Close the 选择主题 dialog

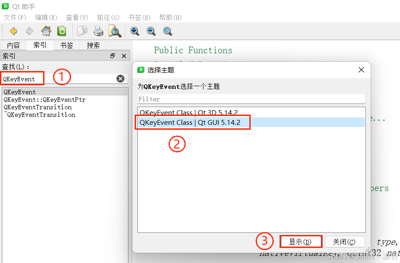pos(361,70)
